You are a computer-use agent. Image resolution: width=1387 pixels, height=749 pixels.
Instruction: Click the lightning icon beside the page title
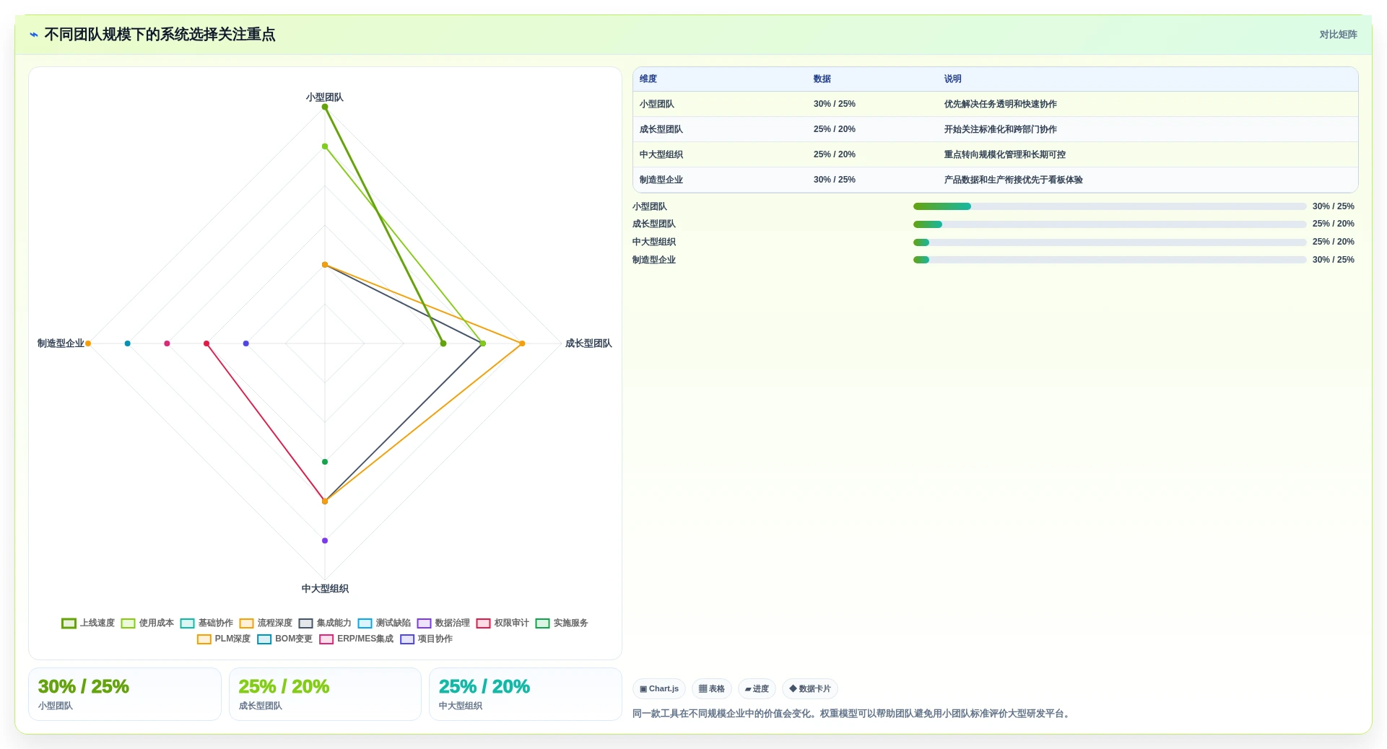(34, 35)
